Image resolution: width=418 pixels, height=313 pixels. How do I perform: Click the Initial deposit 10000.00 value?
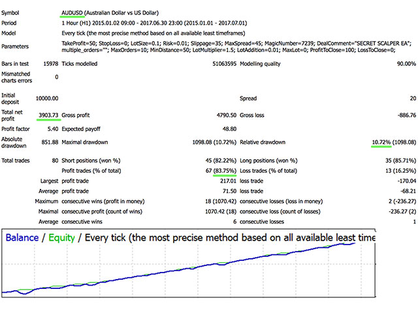pos(47,98)
